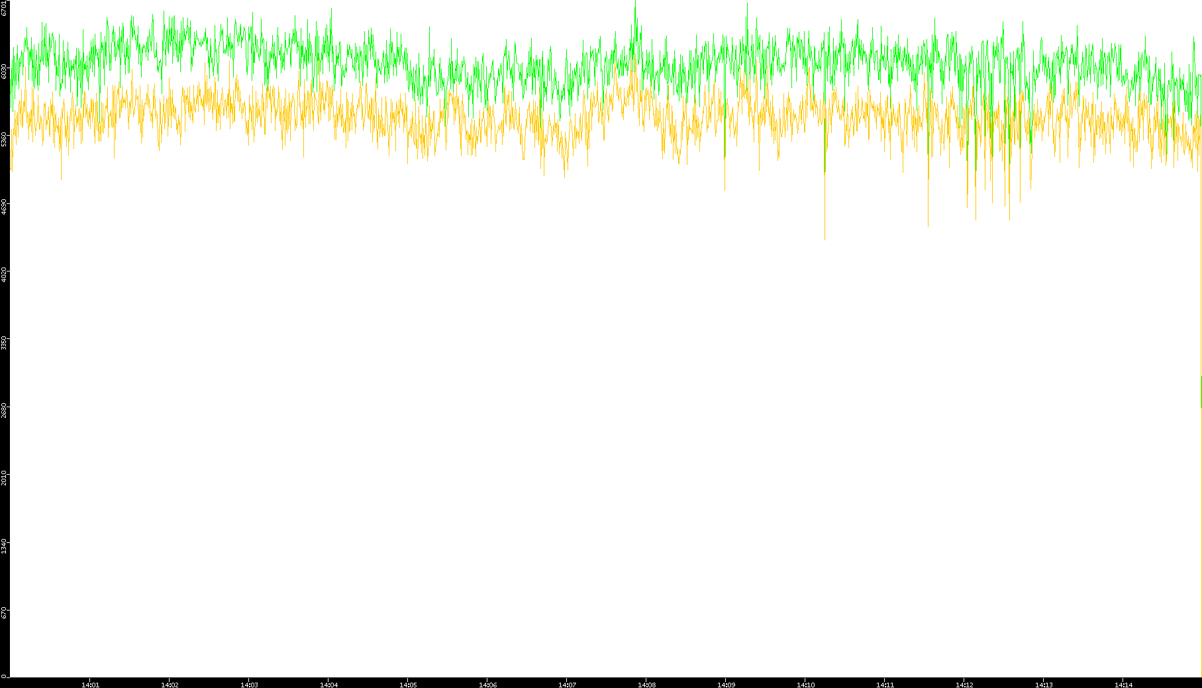Select the 14:10 time axis label
The height and width of the screenshot is (688, 1202).
click(x=805, y=685)
